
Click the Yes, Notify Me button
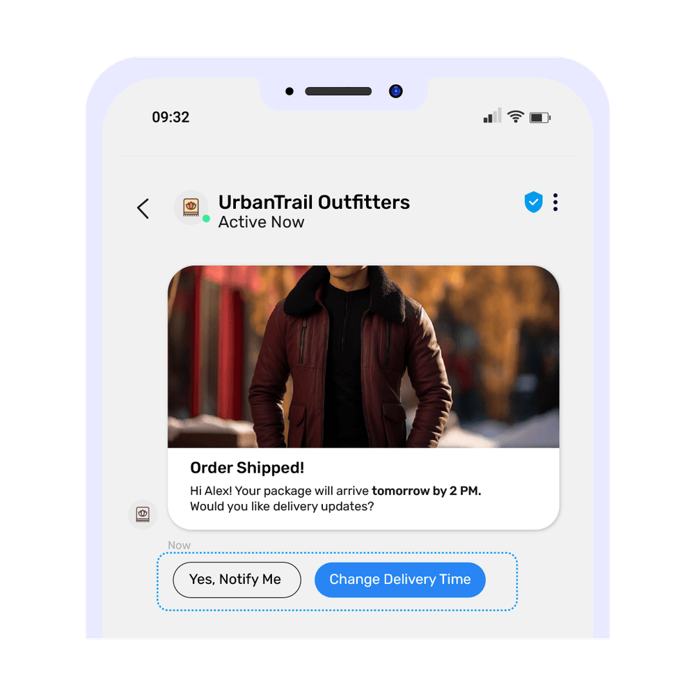(237, 580)
